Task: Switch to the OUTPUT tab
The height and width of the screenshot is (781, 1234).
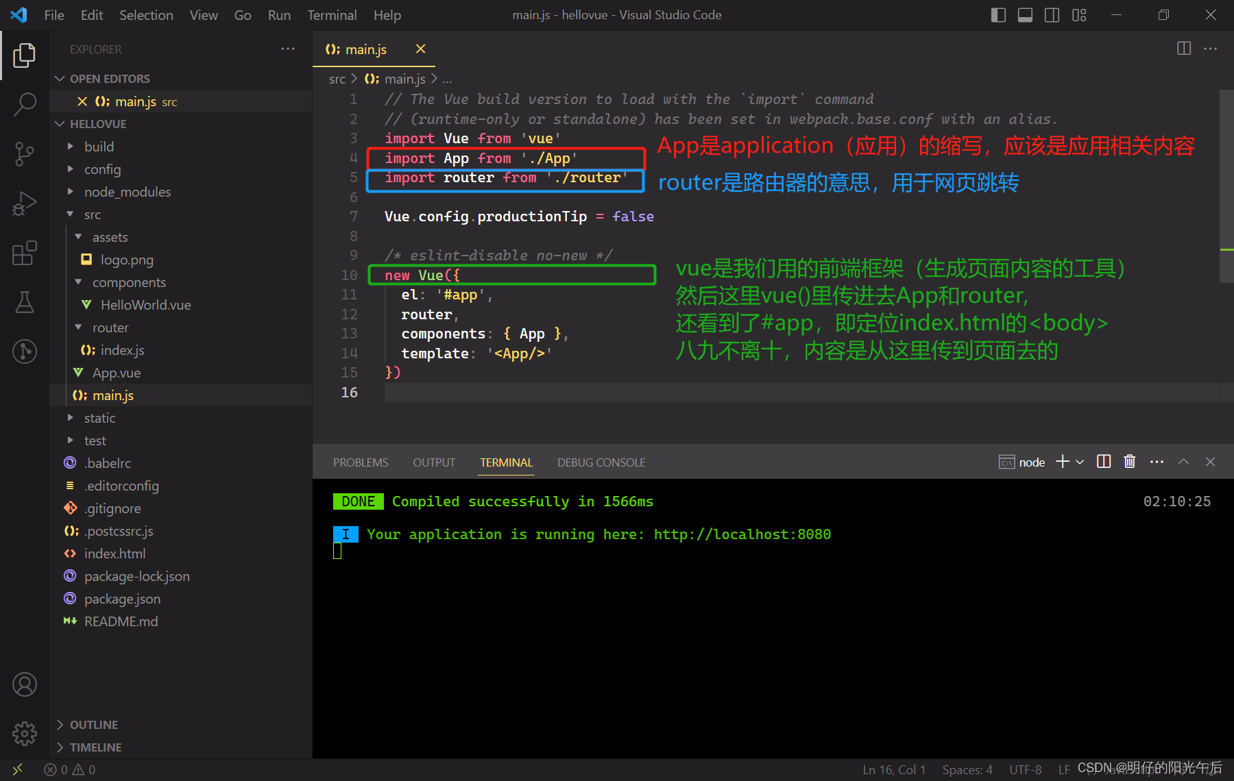Action: [x=434, y=462]
